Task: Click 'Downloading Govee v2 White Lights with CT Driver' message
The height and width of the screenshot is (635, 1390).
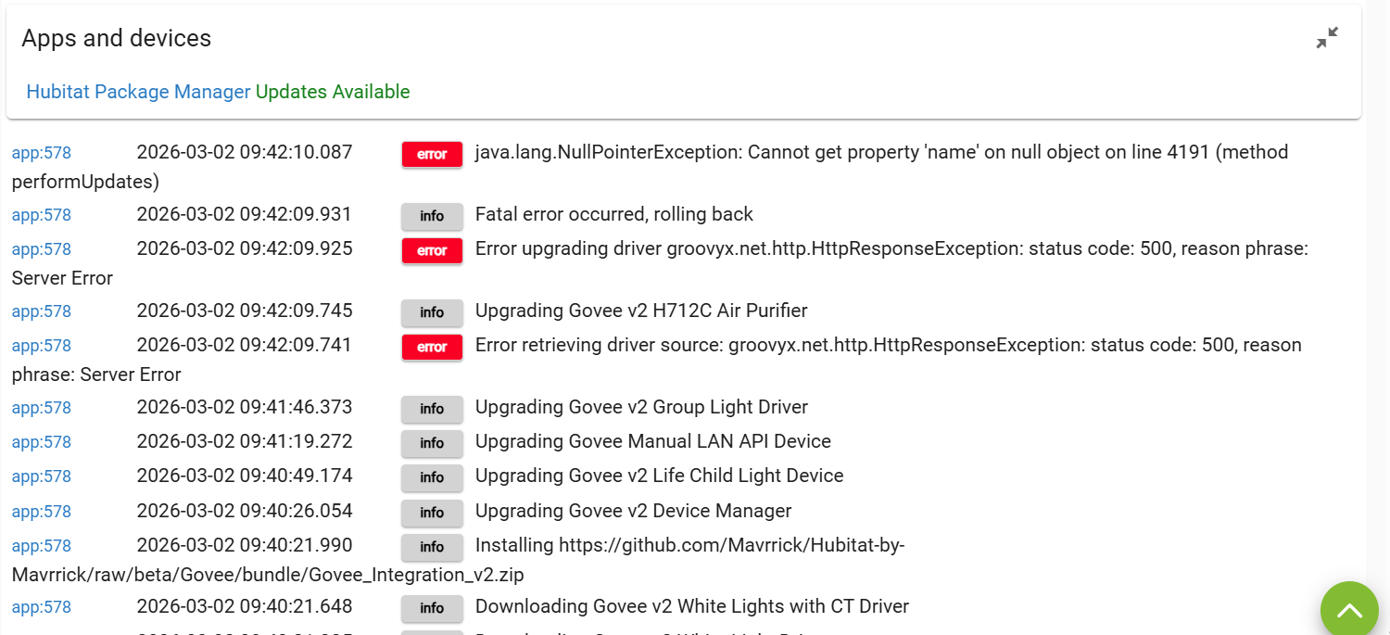Action: click(692, 607)
